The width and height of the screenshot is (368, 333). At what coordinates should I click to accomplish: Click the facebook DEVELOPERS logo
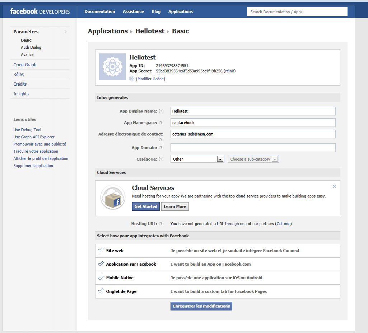[40, 11]
